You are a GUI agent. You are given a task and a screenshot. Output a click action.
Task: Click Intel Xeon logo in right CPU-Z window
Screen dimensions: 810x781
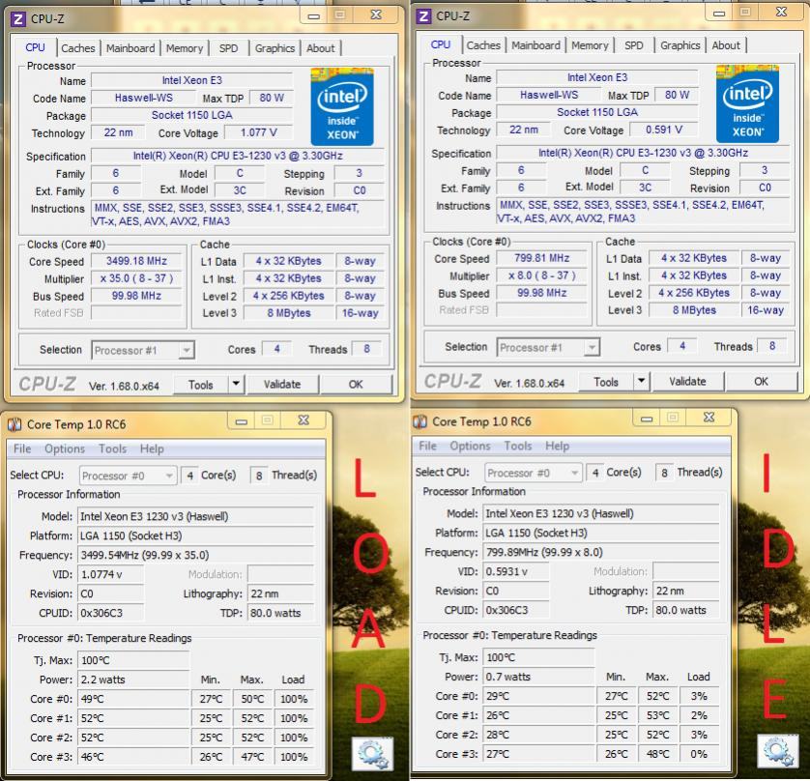tap(747, 103)
